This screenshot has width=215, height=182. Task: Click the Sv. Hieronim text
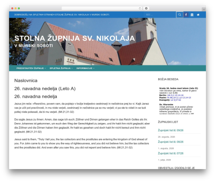(x=166, y=105)
